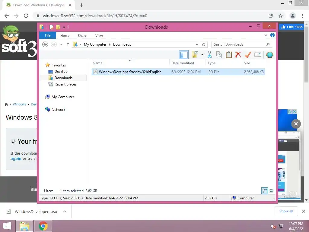Open the Windows Start button

tap(7, 226)
